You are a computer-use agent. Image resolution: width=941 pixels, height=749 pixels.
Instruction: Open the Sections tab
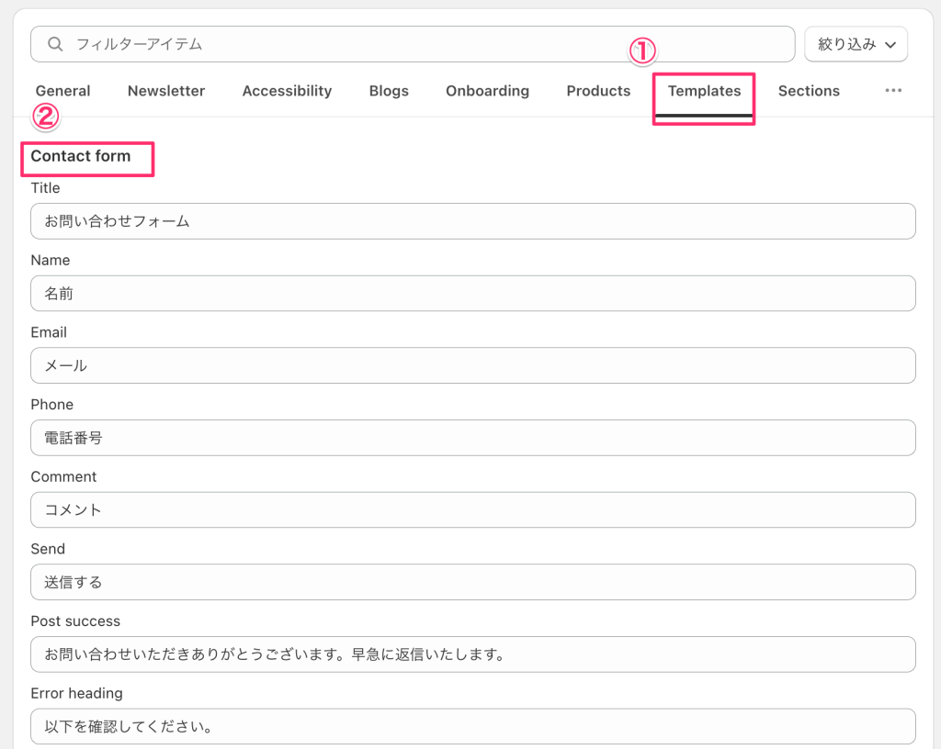tap(809, 90)
